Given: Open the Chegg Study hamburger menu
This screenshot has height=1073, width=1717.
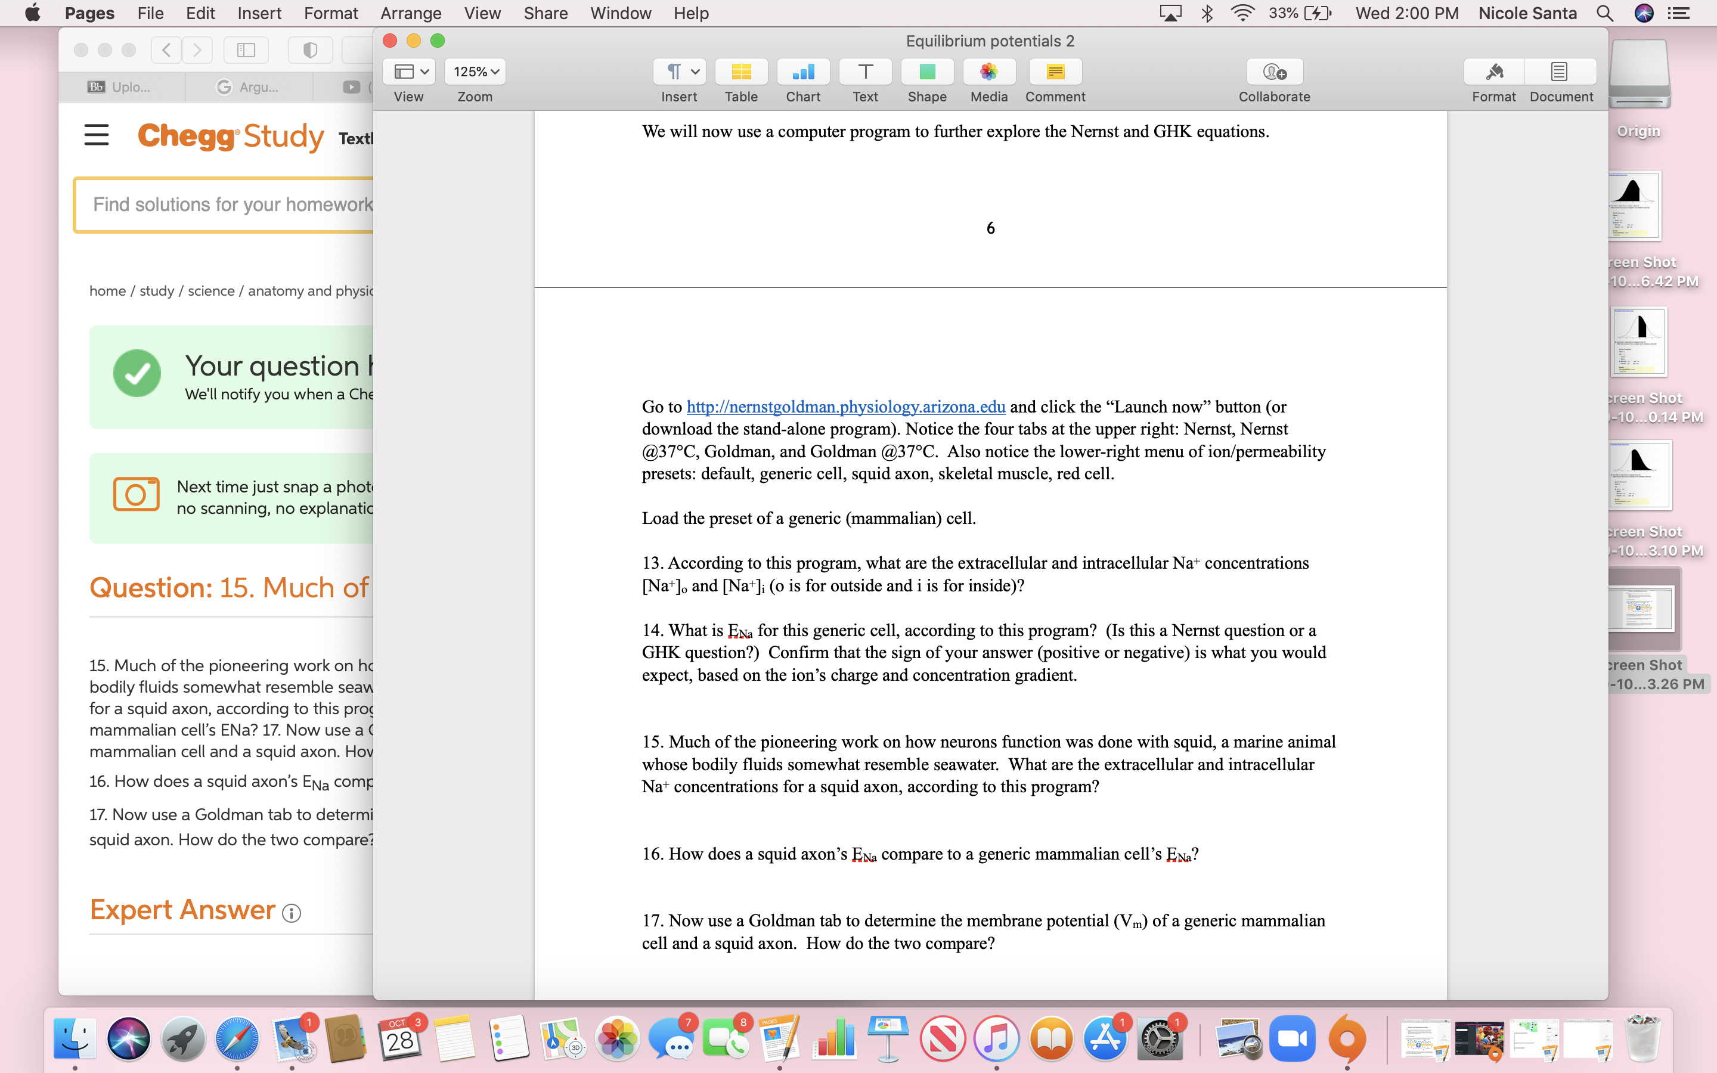Looking at the screenshot, I should click(x=97, y=135).
